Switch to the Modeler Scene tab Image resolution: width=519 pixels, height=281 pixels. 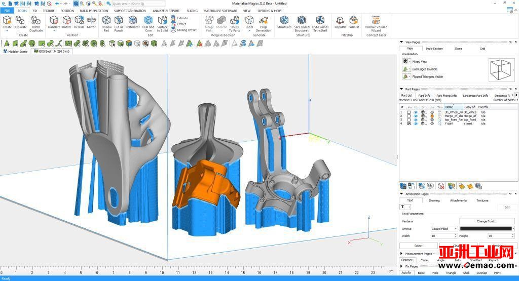coord(15,51)
